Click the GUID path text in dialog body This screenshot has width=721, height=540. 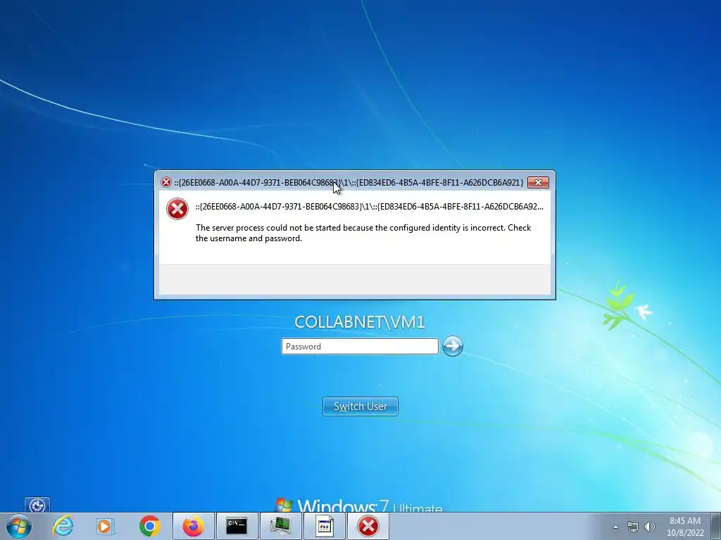tap(369, 207)
